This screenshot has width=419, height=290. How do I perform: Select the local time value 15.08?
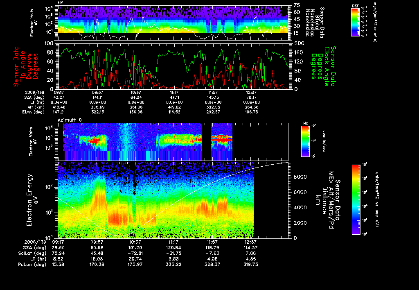(97, 259)
